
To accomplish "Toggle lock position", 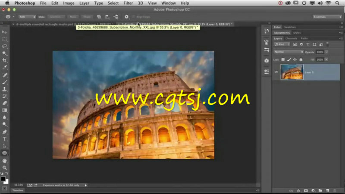I will click(295, 59).
